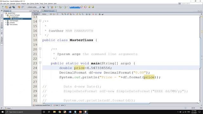The height and width of the screenshot is (114, 203).
Task: Click the word price on line 24
Action: pos(79,68)
